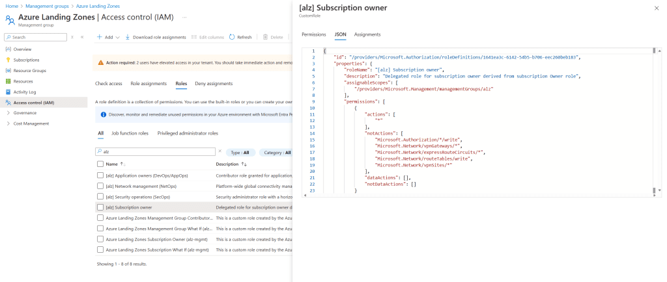Toggle the select-all checkbox beside Name
Screen dimensions: 667x282
tap(100, 164)
